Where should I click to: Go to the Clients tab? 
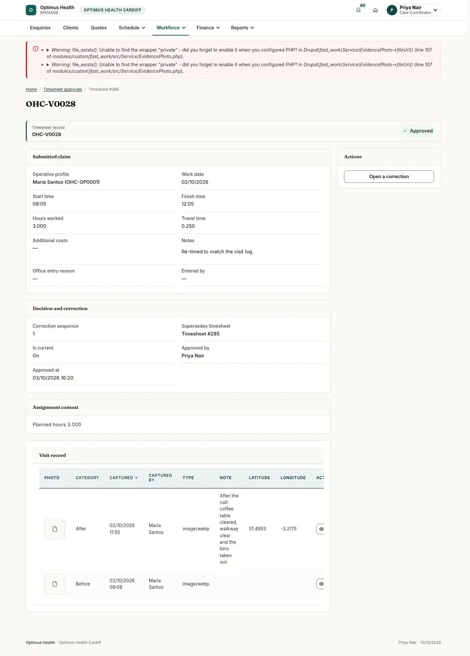pyautogui.click(x=70, y=28)
